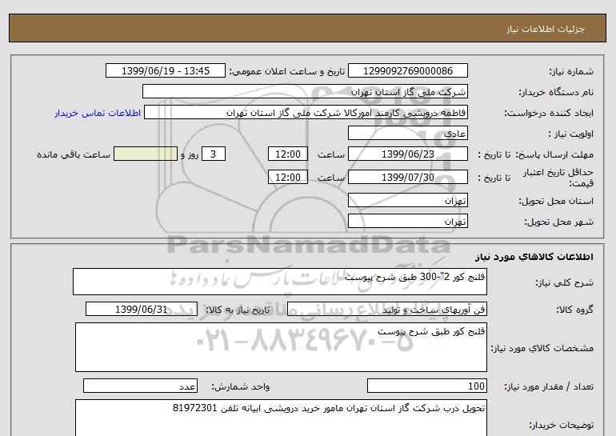
Task: Click the label ایجاد کننده درخواست
Action: click(549, 113)
